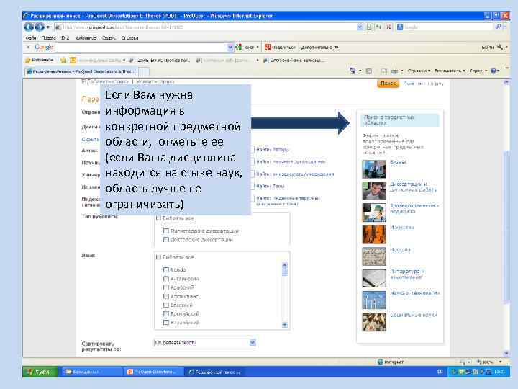Image resolution: width=518 pixels, height=389 pixels.
Task: Open the Сервис command bar dropdown
Action: [478, 71]
